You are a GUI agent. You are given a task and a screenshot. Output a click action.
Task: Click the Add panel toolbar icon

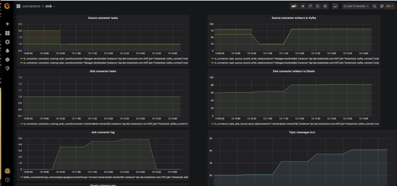[294, 6]
